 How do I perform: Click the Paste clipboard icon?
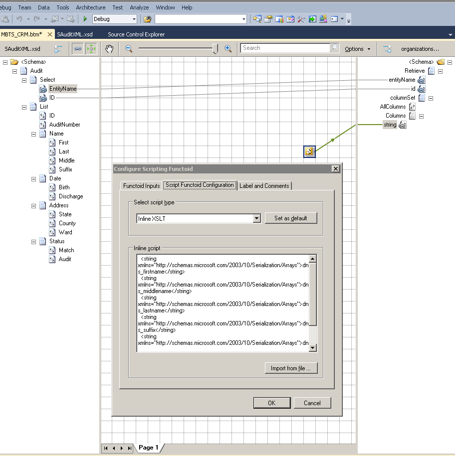(x=5, y=19)
